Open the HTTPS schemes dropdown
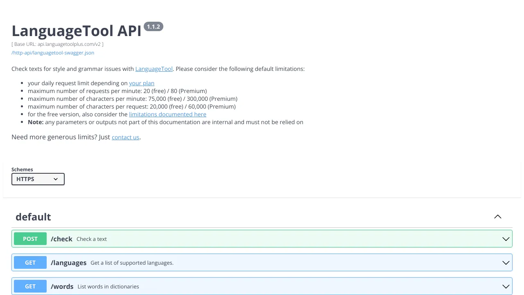The image size is (524, 295). [x=38, y=179]
